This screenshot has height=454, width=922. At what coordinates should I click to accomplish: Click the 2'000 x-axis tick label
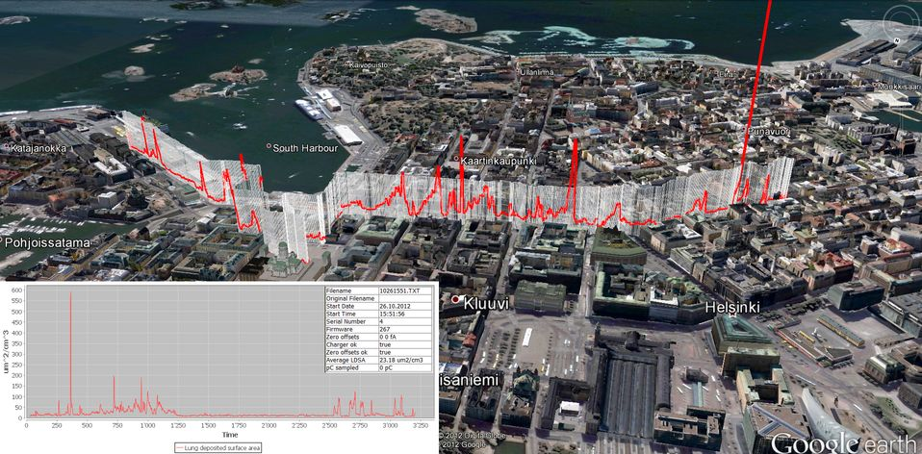click(x=269, y=425)
